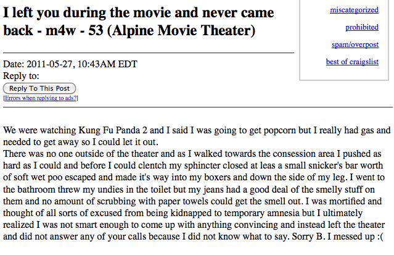Click the '10:43AM EDT' time text
The height and width of the screenshot is (255, 394).
[107, 64]
